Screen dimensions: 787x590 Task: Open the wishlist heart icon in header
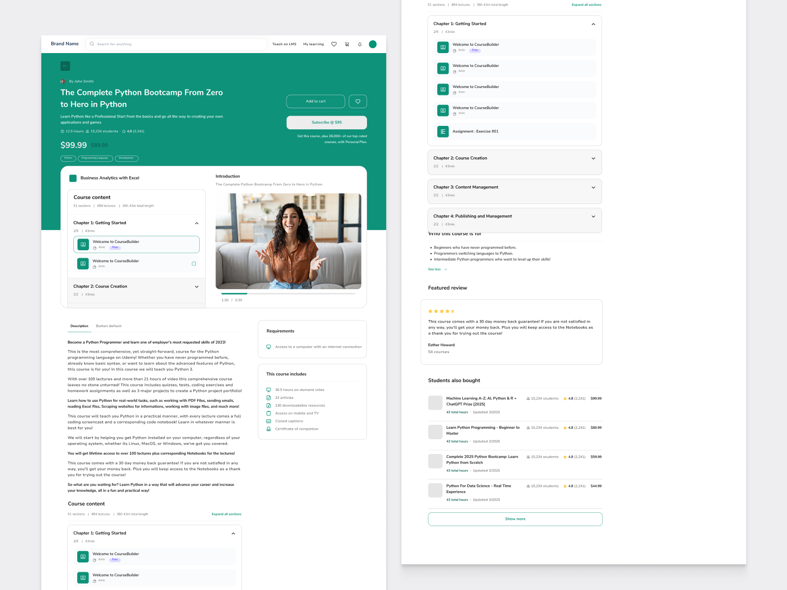[x=334, y=44]
